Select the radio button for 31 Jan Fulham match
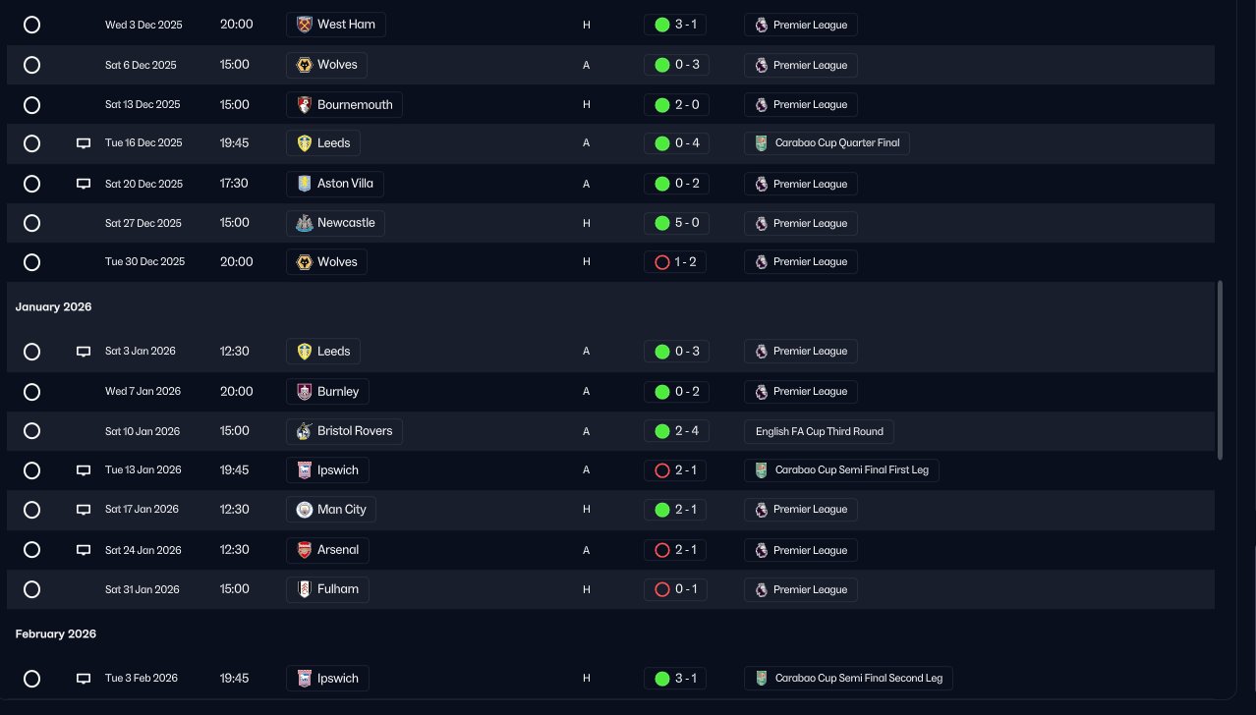 (x=31, y=589)
